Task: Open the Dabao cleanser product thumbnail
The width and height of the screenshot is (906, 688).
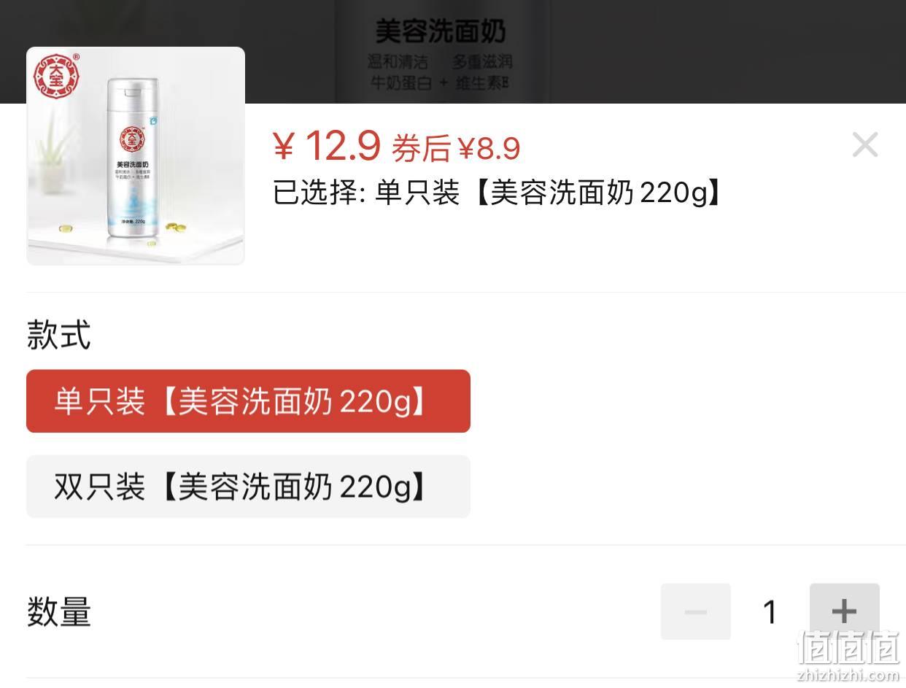Action: 136,155
